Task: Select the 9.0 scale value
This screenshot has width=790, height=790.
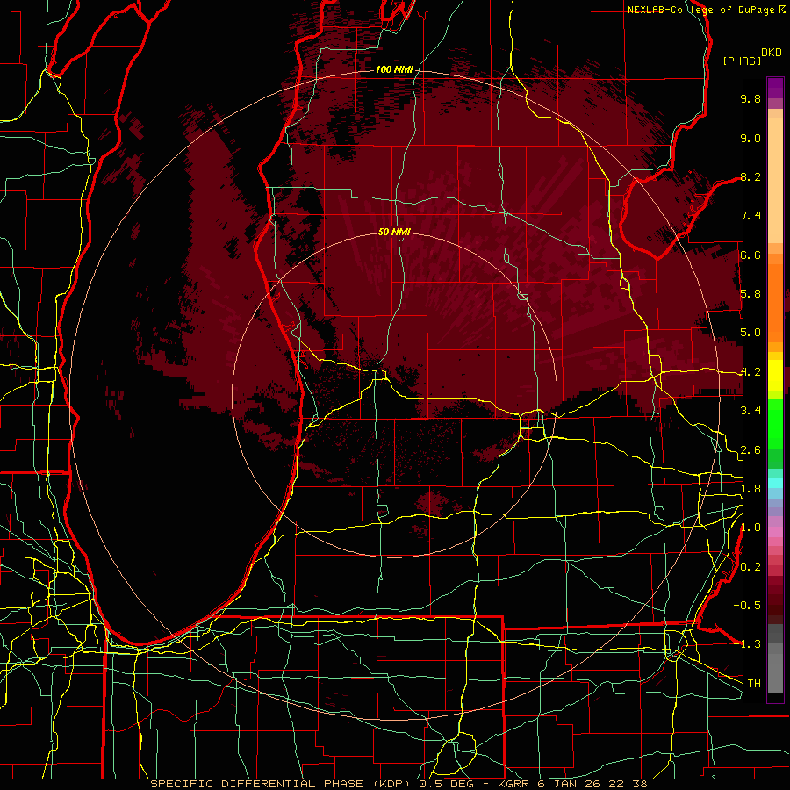Action: 750,138
